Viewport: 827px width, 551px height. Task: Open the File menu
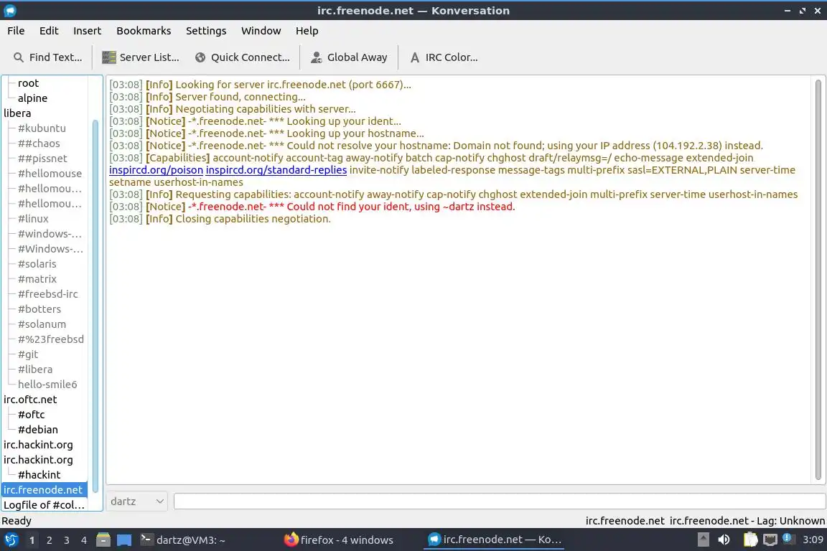tap(16, 31)
